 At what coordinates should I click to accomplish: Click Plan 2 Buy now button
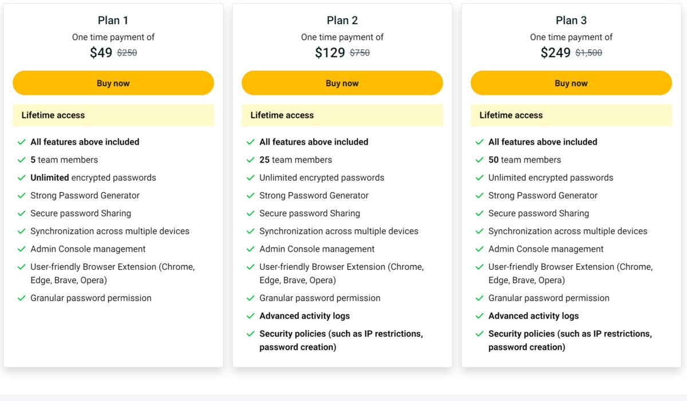(342, 83)
